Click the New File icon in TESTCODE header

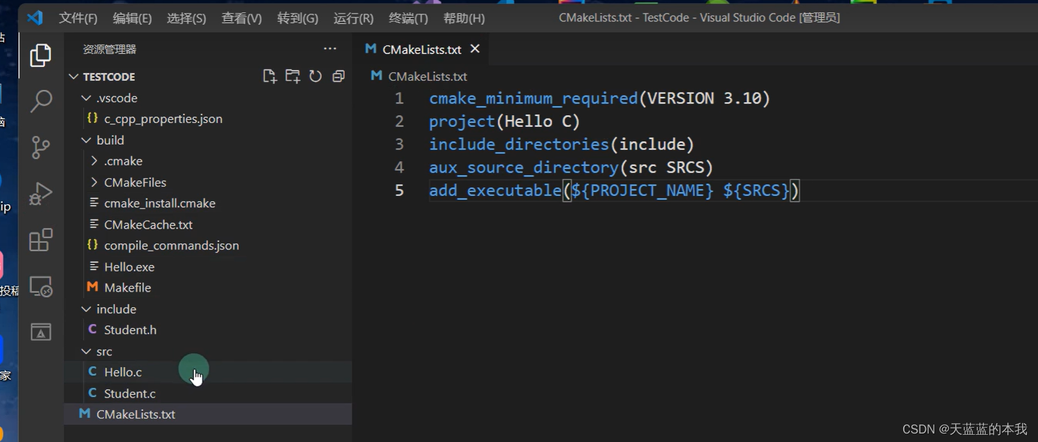(x=270, y=76)
